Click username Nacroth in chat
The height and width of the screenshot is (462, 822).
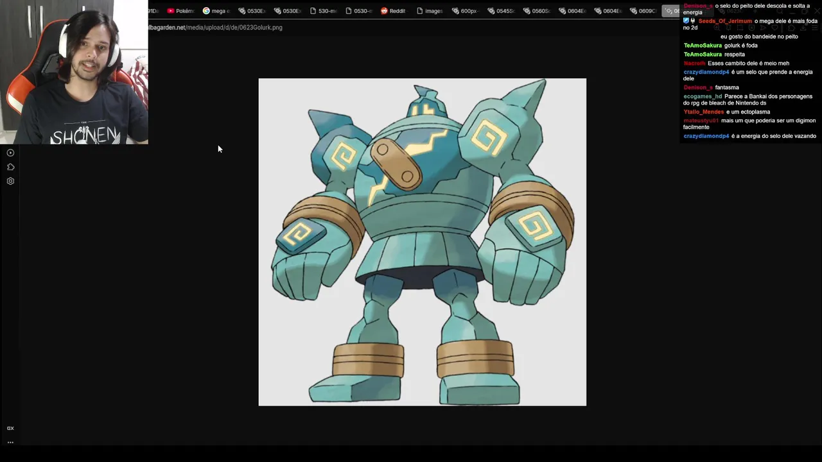click(694, 64)
